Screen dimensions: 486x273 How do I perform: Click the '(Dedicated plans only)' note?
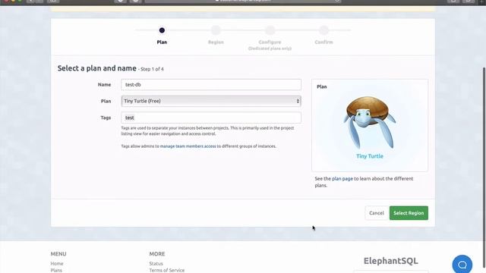270,49
